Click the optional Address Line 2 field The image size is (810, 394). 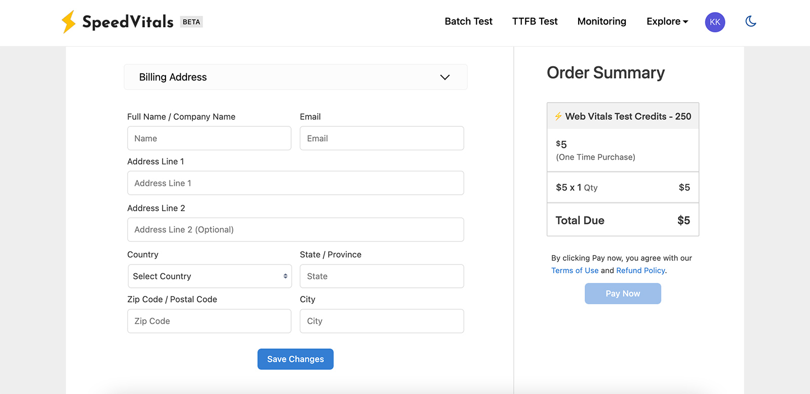coord(295,230)
